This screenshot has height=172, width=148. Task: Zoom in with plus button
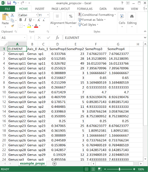pos(134,169)
